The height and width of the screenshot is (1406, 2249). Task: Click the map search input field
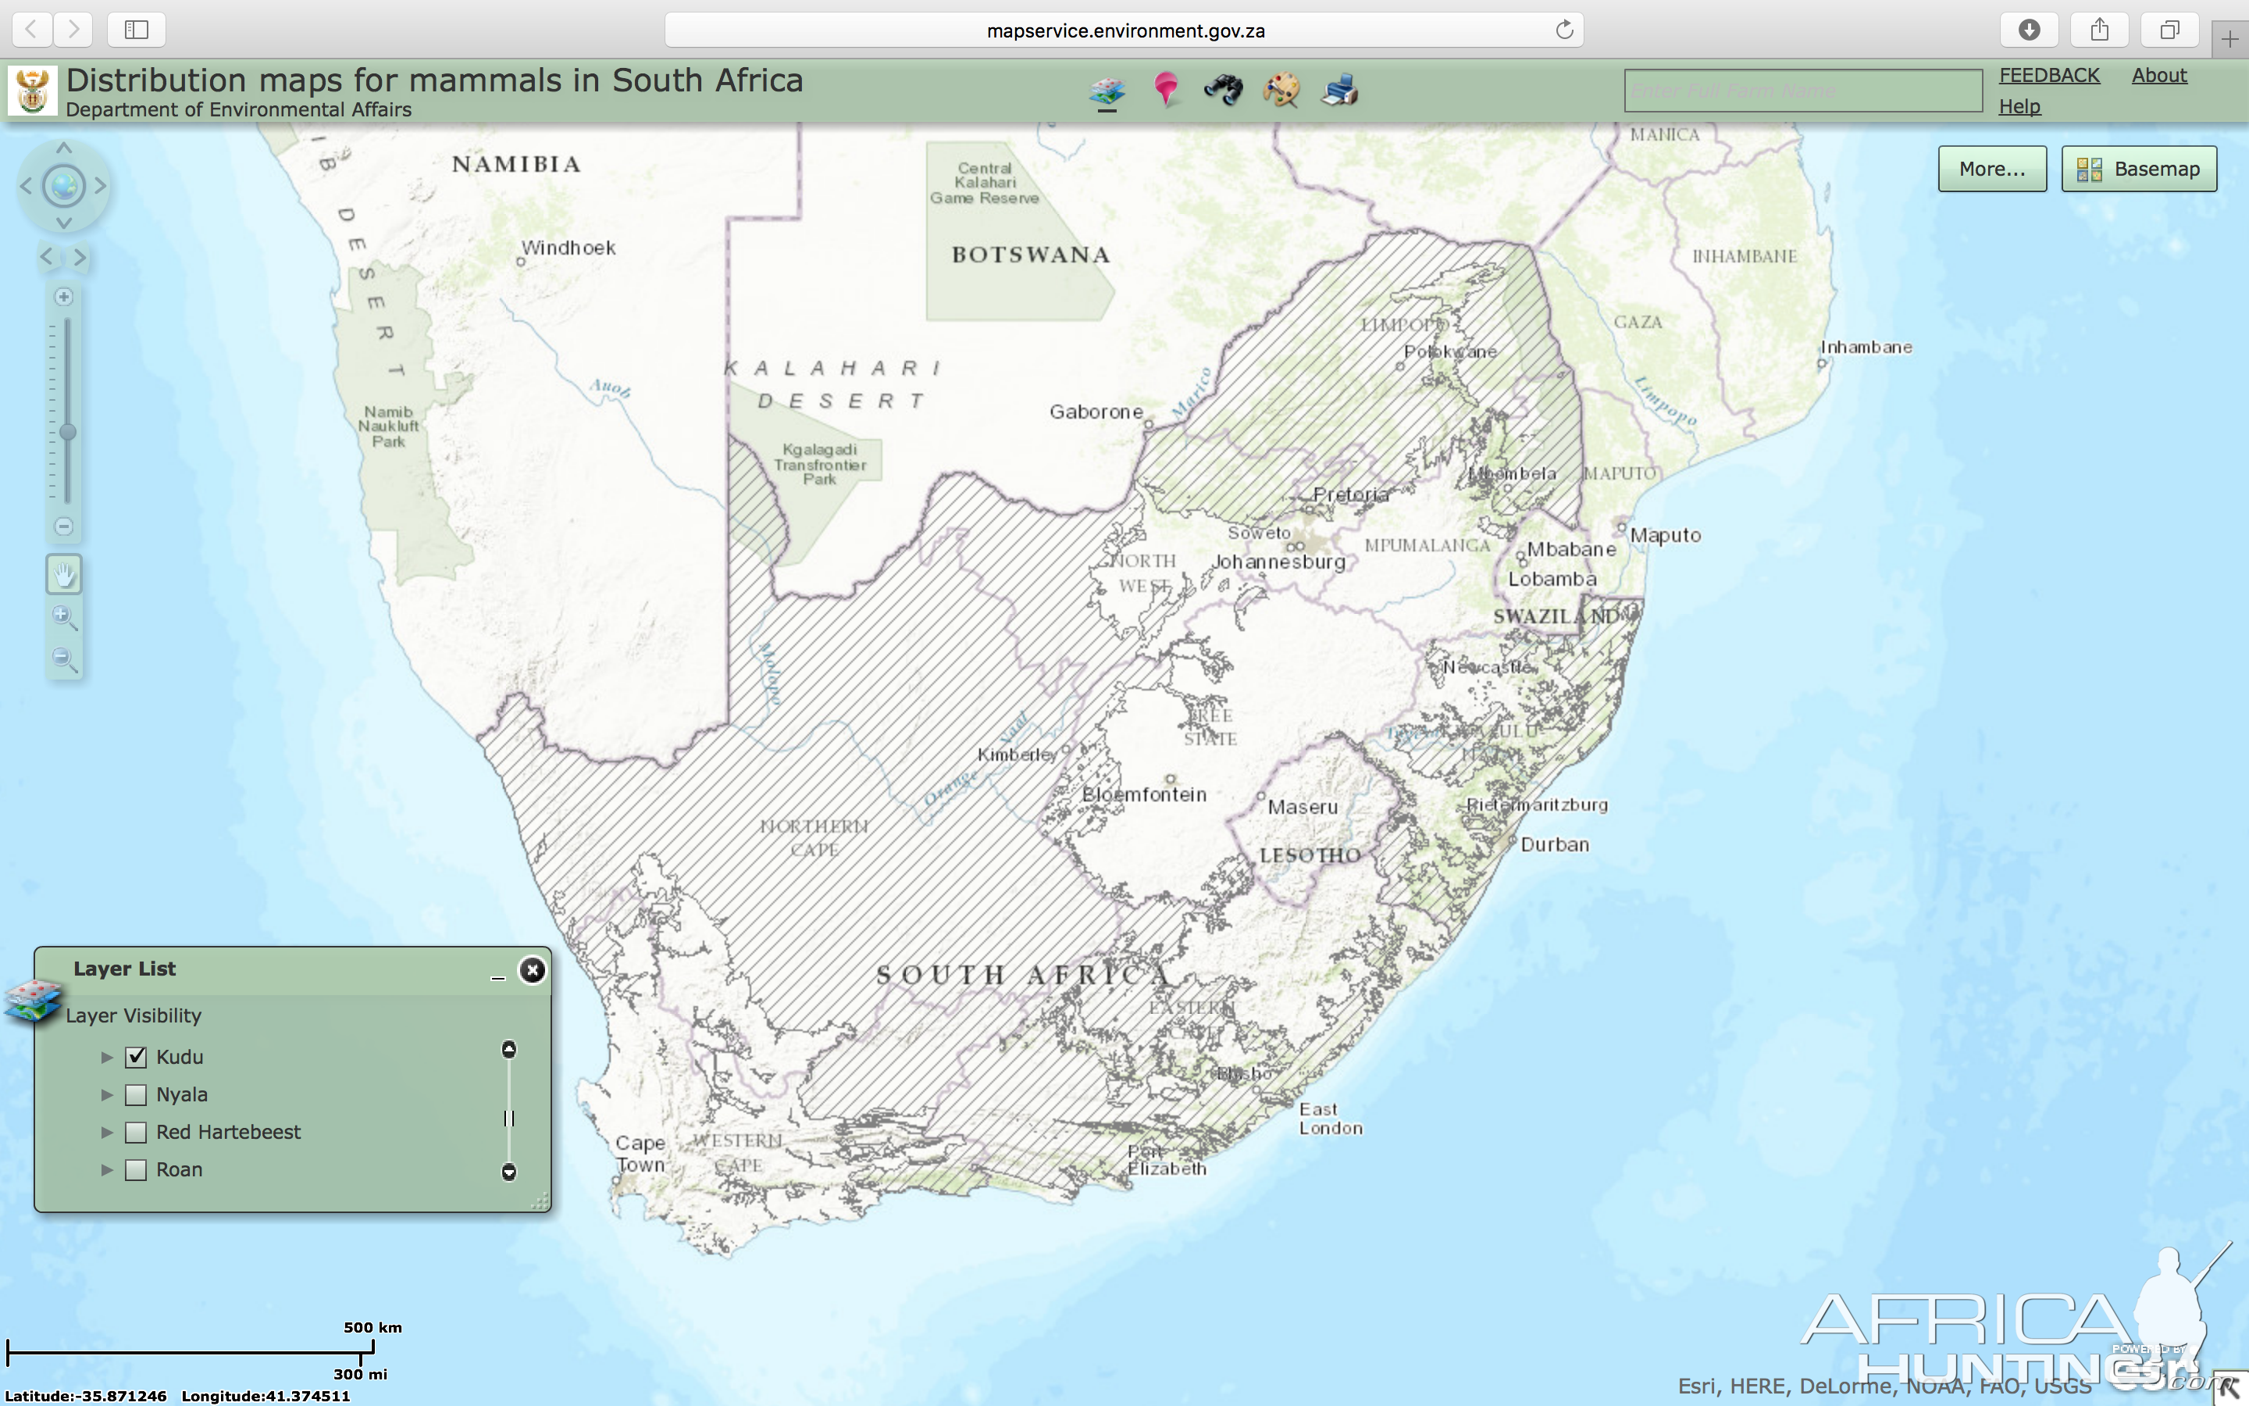[1799, 89]
